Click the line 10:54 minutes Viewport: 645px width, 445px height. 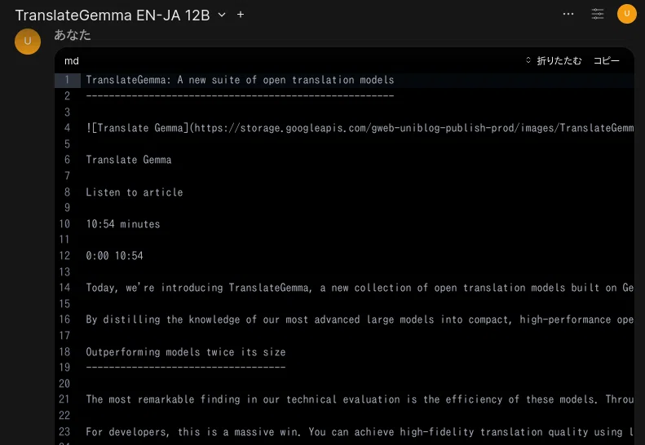coord(122,224)
